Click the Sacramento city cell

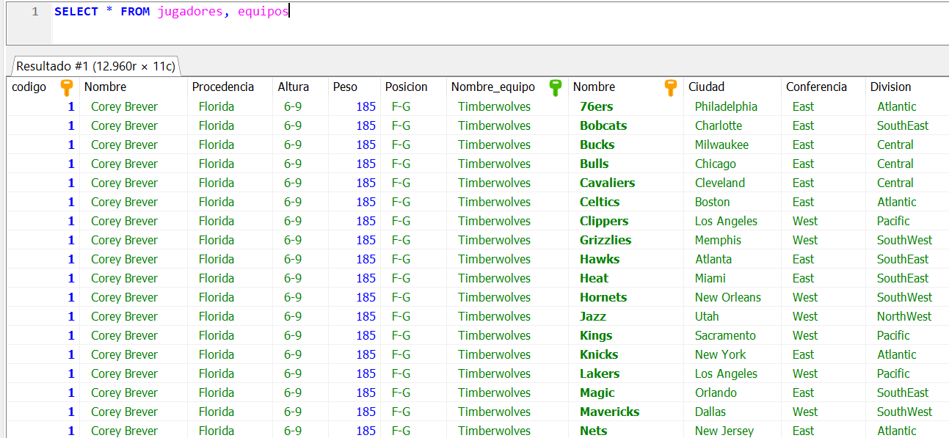(x=725, y=335)
